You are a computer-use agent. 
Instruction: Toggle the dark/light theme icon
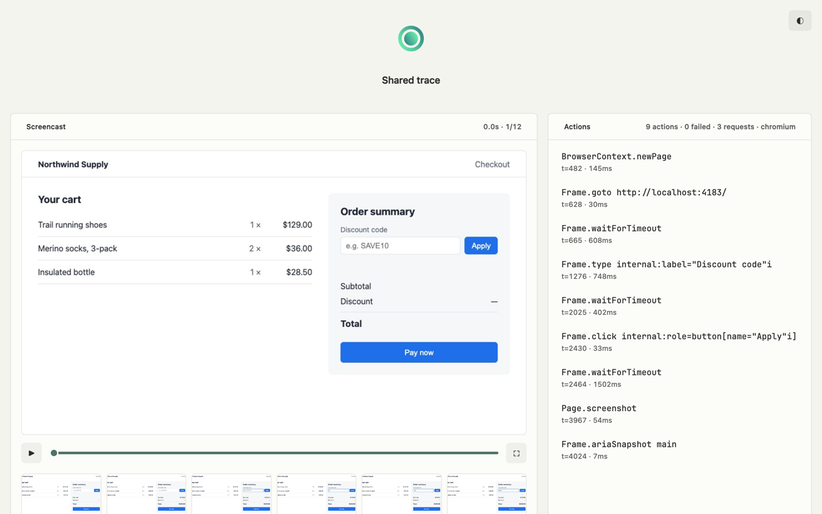(800, 21)
